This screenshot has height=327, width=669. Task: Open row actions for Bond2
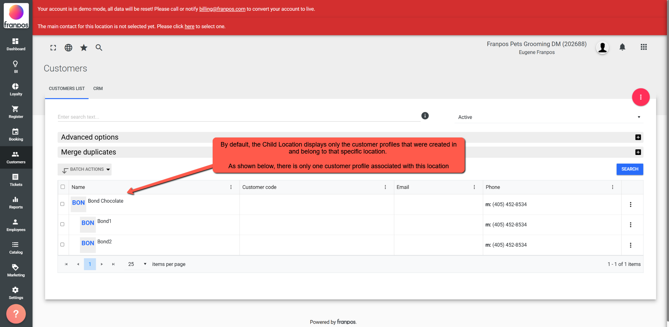pyautogui.click(x=631, y=245)
